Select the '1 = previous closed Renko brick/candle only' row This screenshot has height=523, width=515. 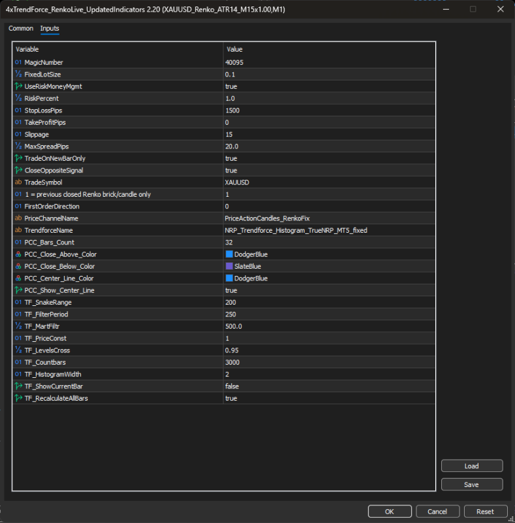pyautogui.click(x=224, y=194)
